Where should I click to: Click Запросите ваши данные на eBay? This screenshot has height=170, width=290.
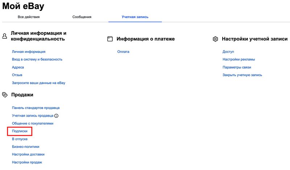coord(39,83)
